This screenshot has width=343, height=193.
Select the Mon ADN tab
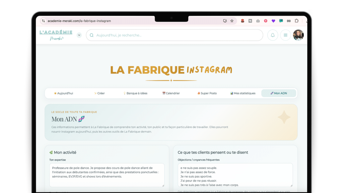pyautogui.click(x=279, y=93)
